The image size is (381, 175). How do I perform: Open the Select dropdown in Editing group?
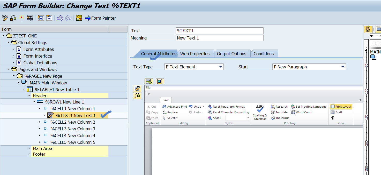pos(170,118)
